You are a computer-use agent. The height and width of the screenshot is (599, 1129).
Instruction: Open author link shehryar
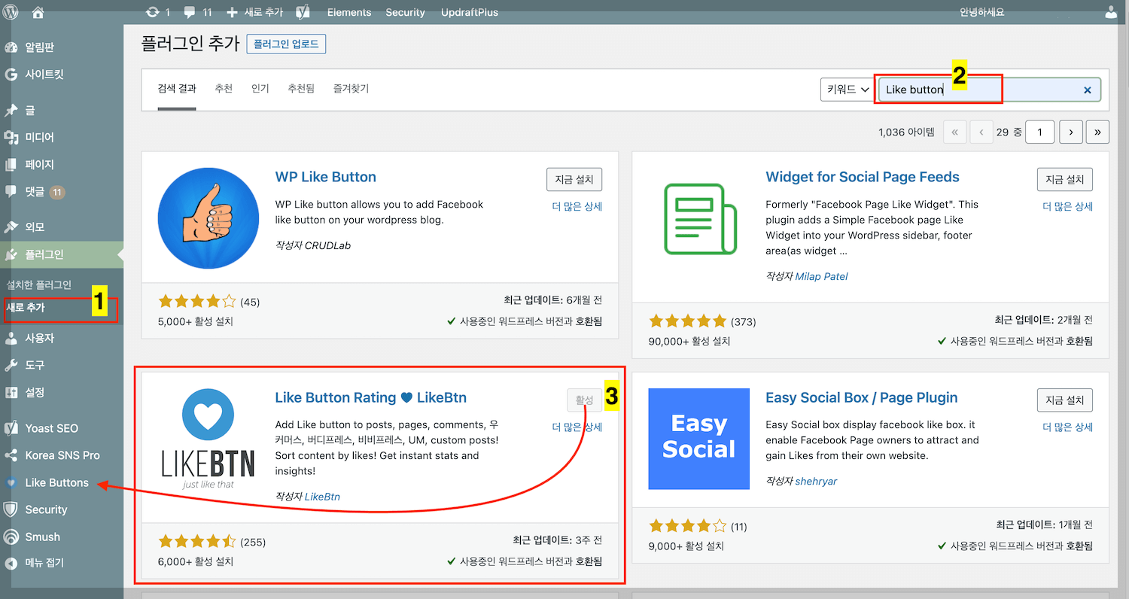(817, 481)
